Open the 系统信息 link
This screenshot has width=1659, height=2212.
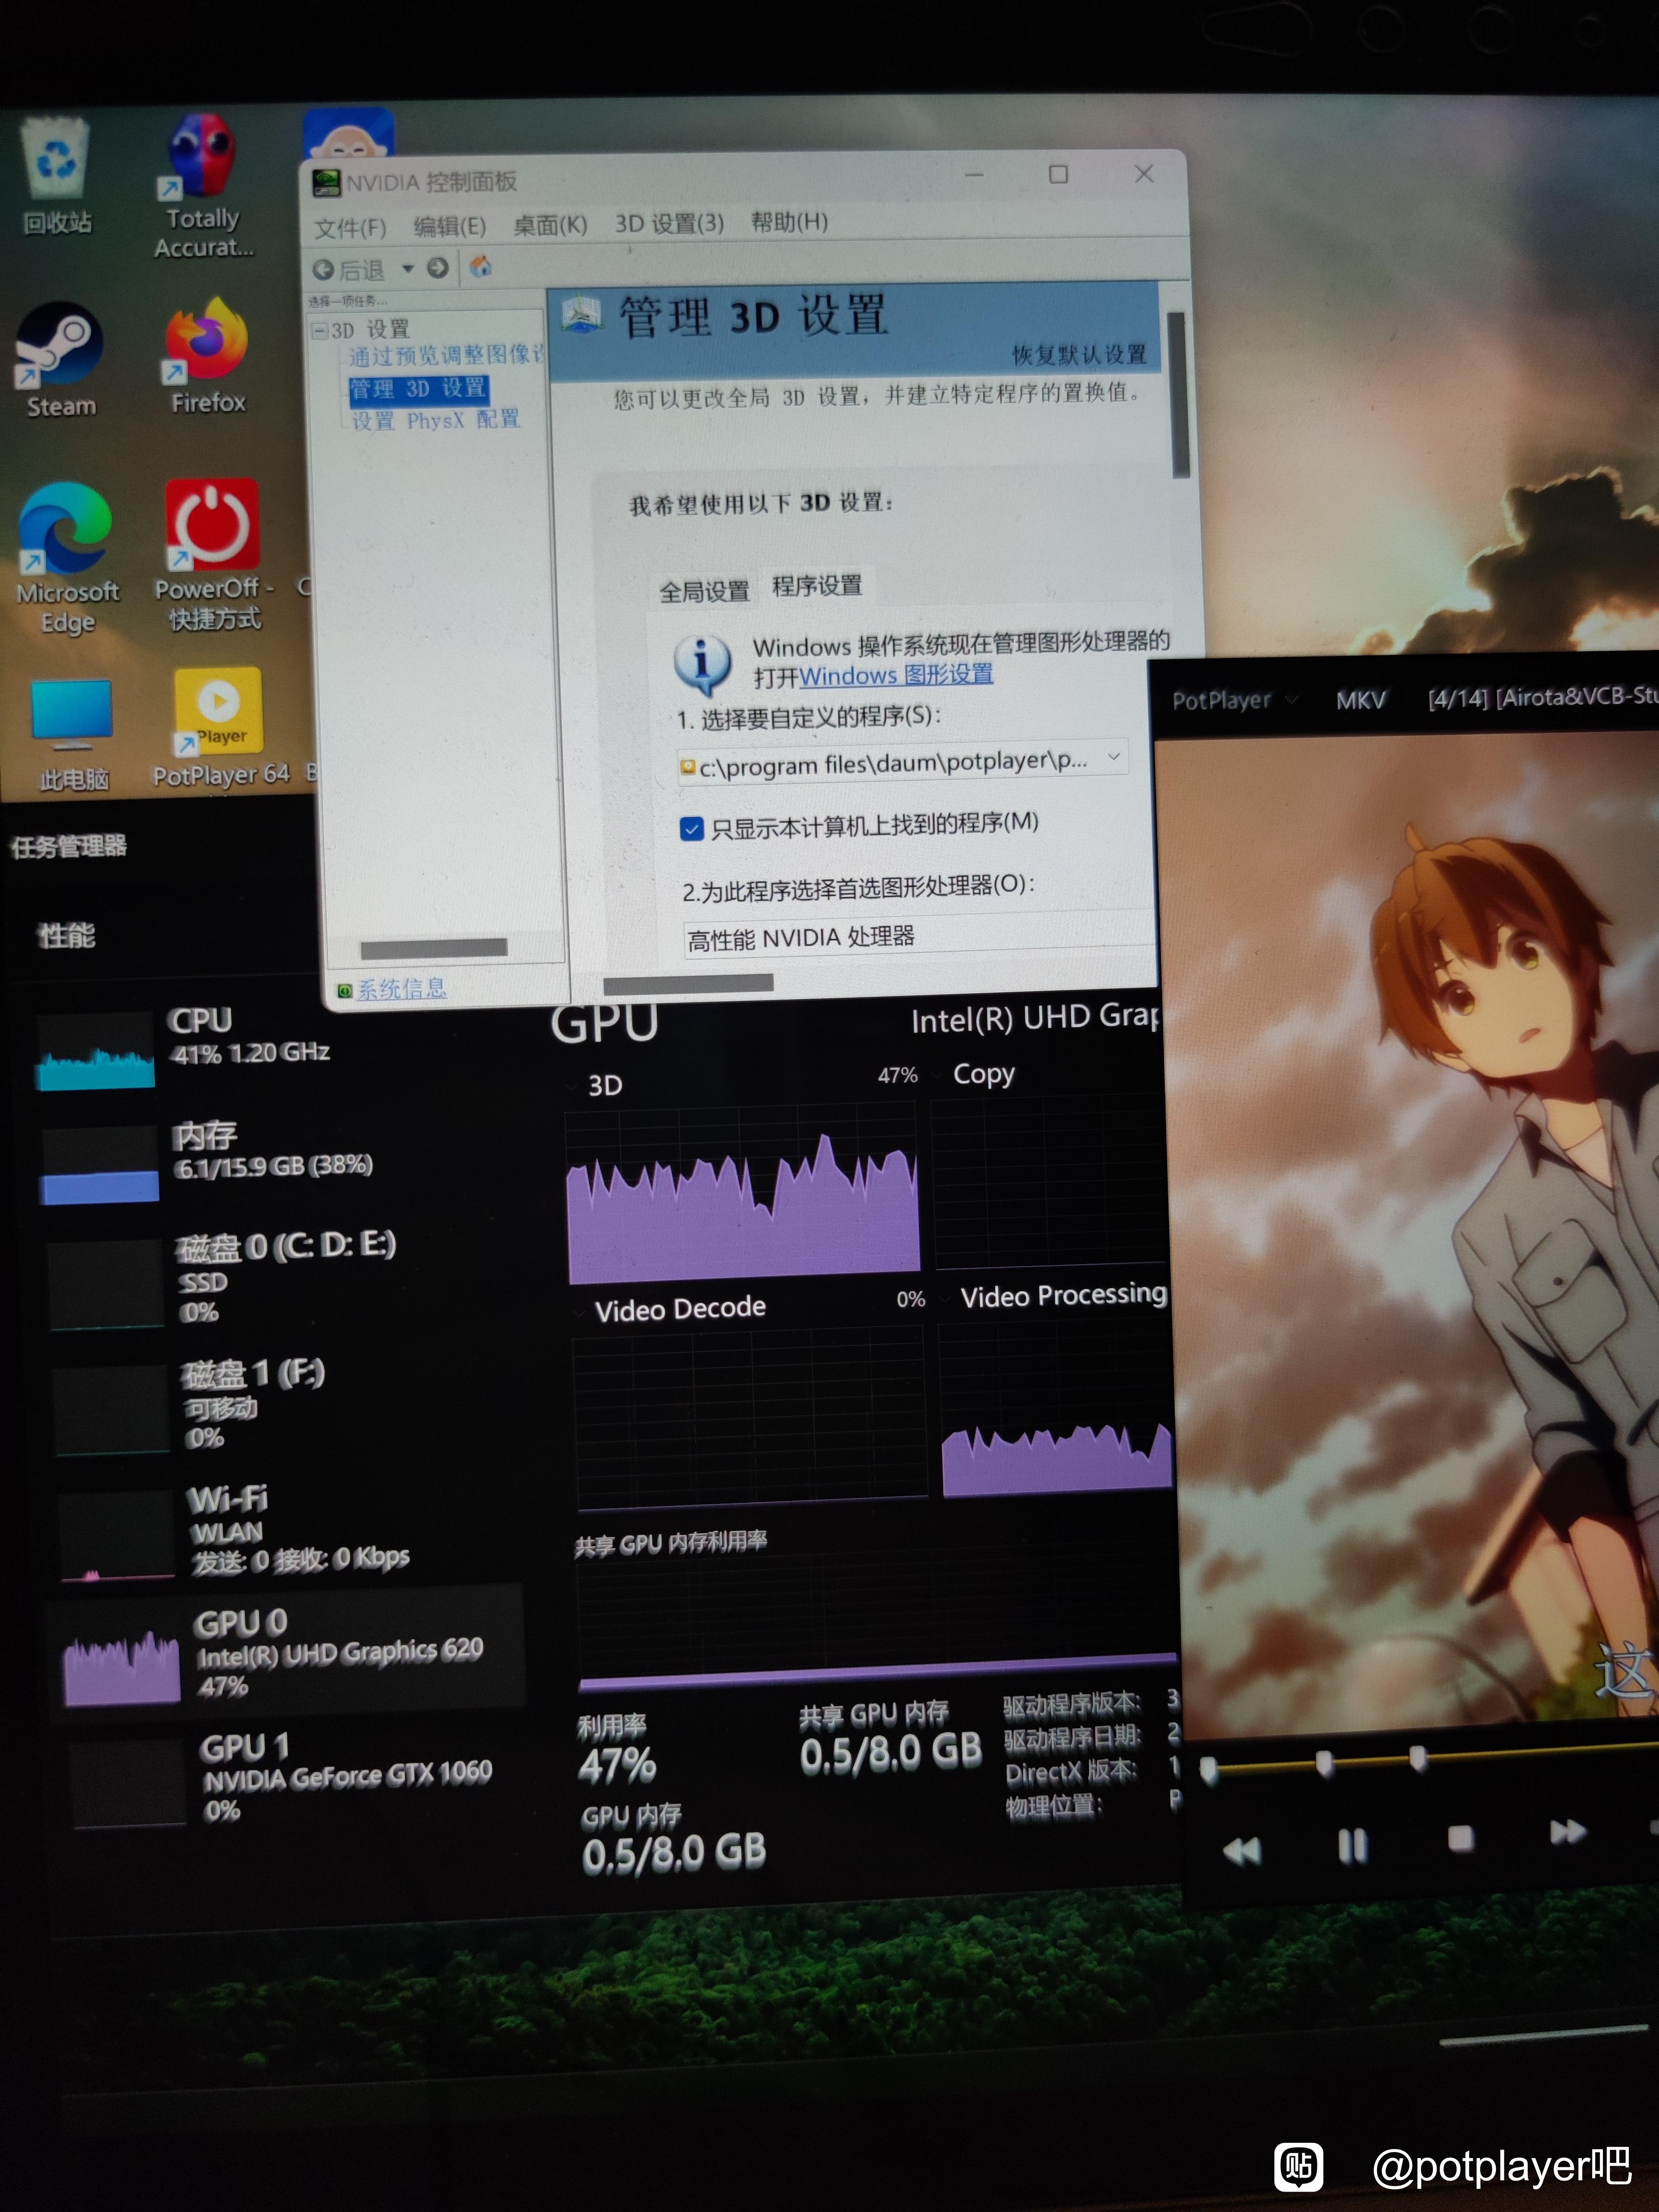[402, 989]
